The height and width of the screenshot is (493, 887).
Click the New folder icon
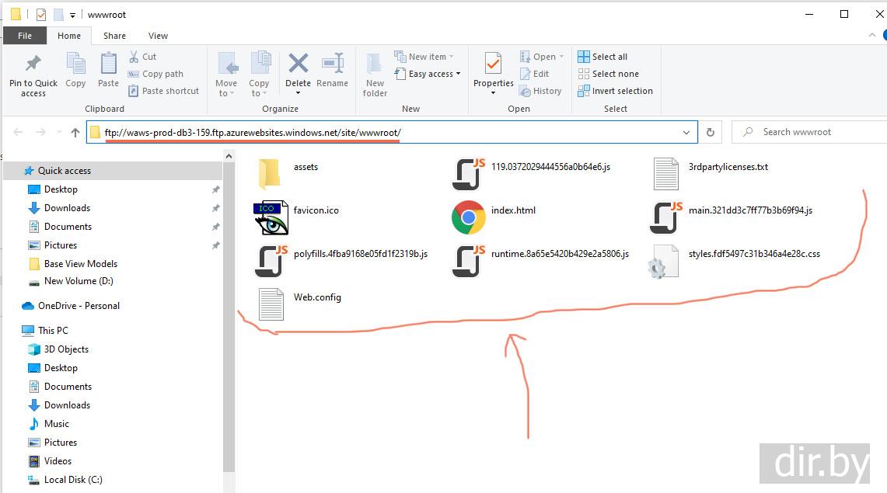point(375,64)
